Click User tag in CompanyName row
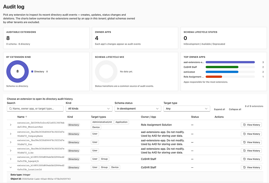The height and width of the screenshot is (183, 269). tap(95, 134)
